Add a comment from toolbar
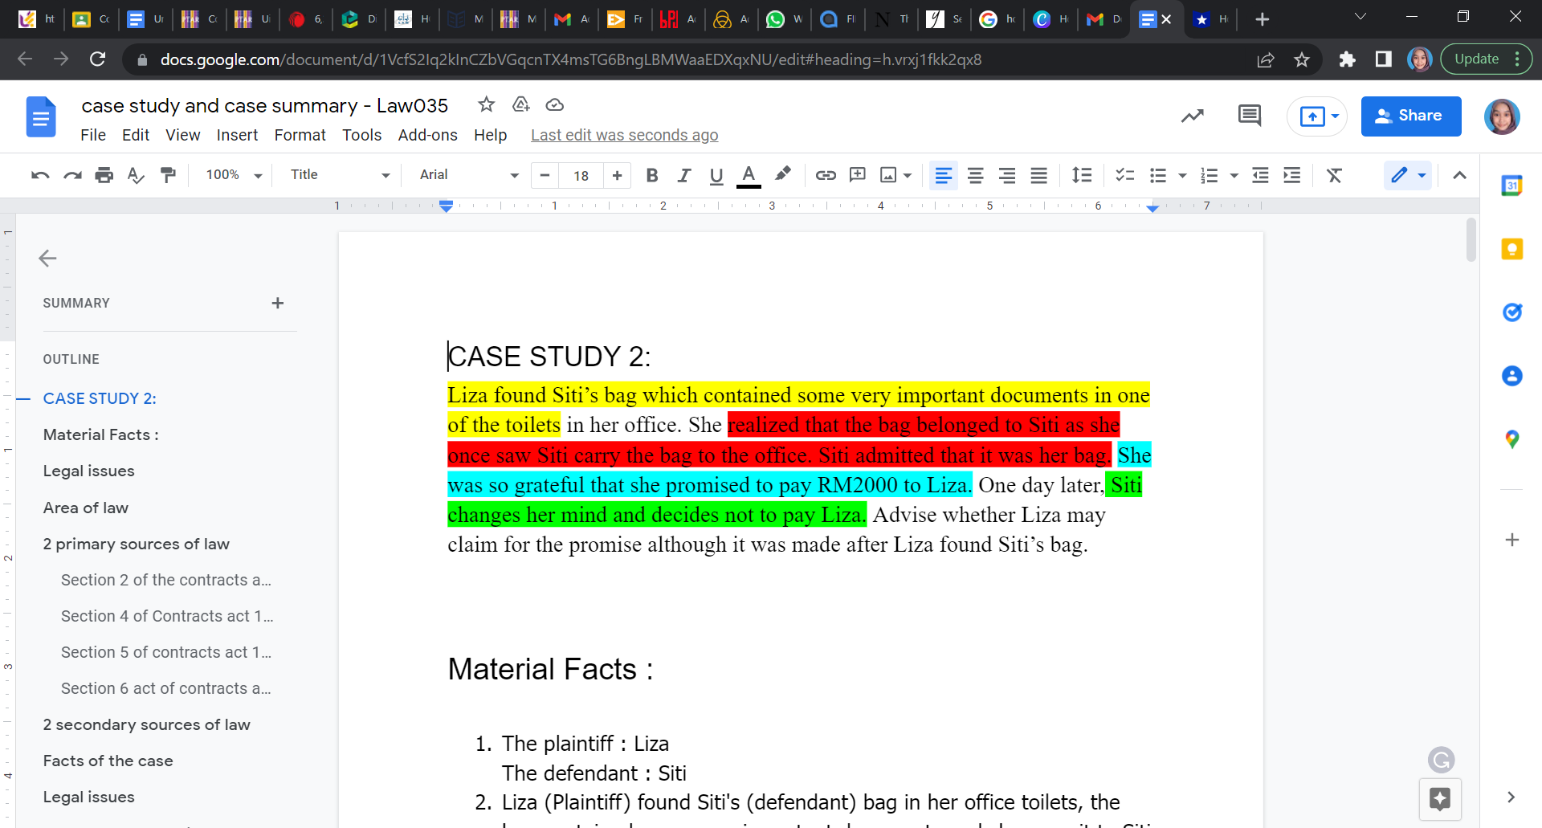Image resolution: width=1542 pixels, height=828 pixels. [x=858, y=175]
